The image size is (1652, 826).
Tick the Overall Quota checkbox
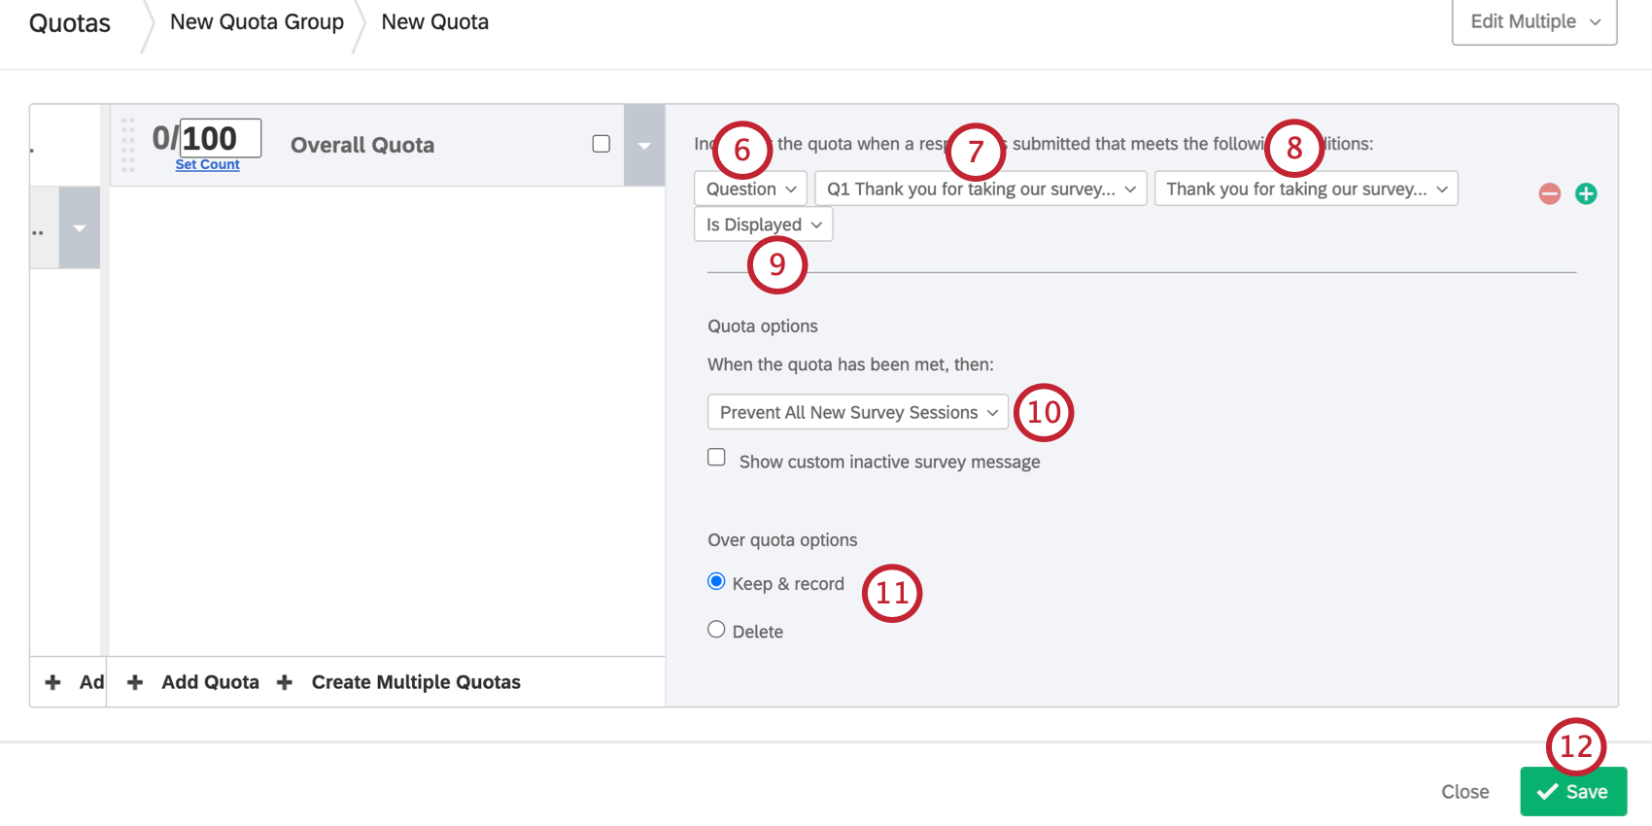coord(602,144)
